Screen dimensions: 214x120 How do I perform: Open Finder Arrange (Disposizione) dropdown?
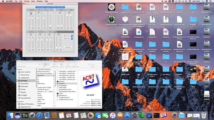click(x=55, y=64)
